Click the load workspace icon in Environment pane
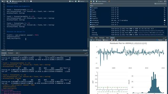168x94 pixels. tap(91, 1)
